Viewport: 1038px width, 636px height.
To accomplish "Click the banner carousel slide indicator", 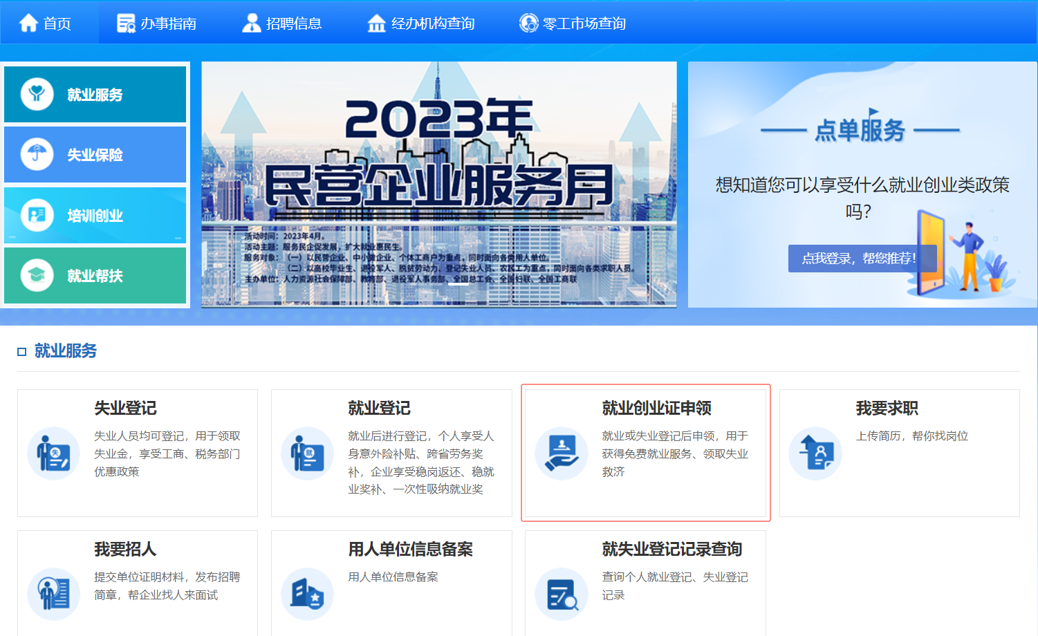I will [458, 283].
